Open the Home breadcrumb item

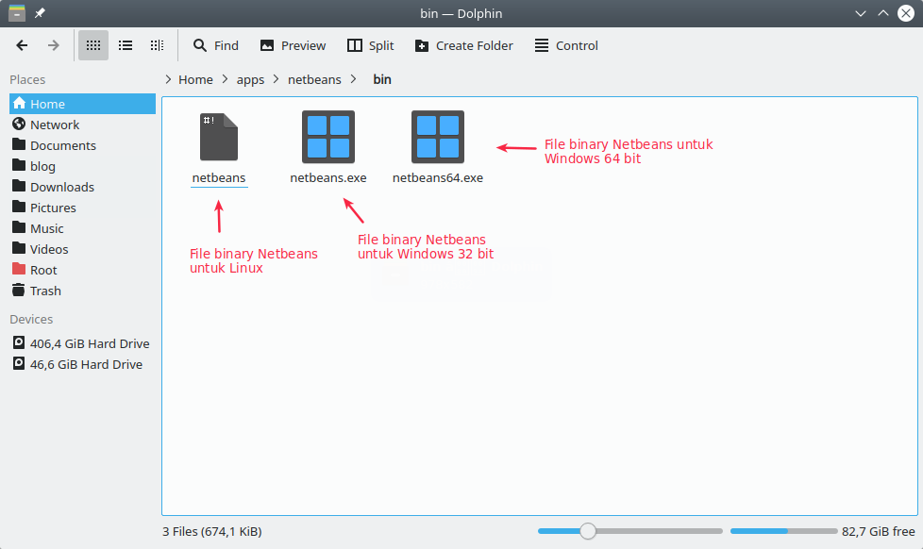195,79
